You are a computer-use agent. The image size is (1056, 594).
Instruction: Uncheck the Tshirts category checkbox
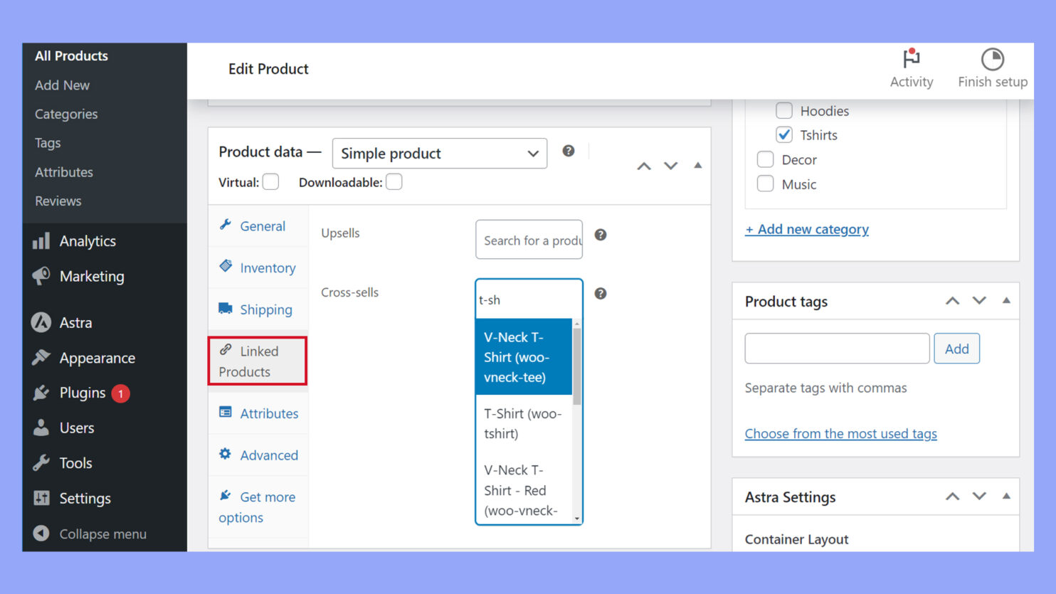click(x=783, y=134)
